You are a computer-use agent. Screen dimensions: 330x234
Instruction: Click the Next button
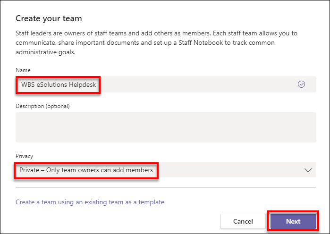(x=293, y=221)
